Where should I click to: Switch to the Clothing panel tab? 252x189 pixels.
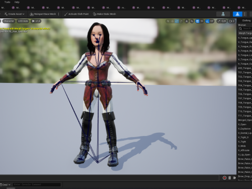pos(246,20)
